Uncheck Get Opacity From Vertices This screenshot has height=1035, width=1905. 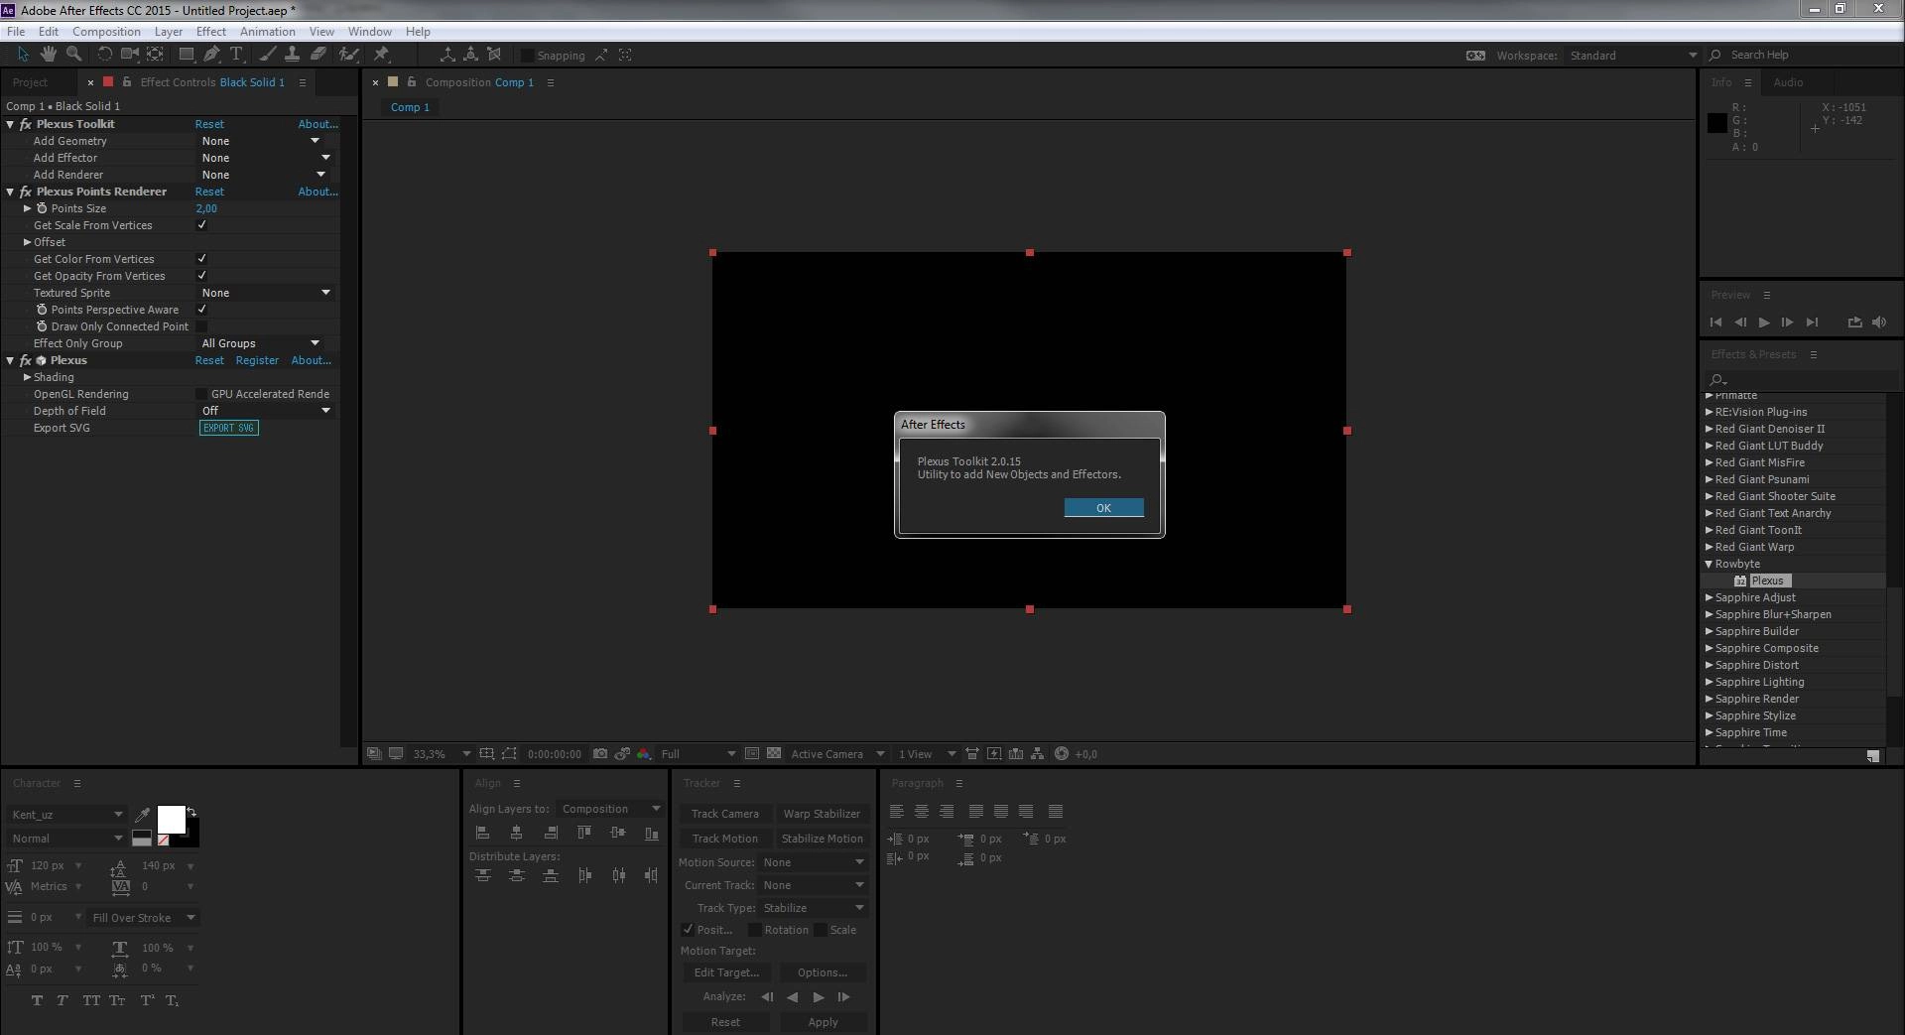click(x=201, y=276)
